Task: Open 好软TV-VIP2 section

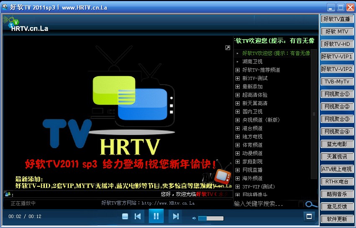Action: [x=337, y=69]
